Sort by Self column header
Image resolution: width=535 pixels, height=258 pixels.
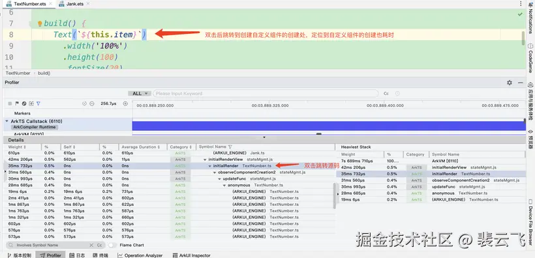coord(69,147)
